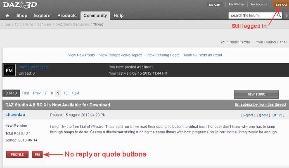Open My Wishlist
Screen dimensions: 289x168
click(x=237, y=5)
